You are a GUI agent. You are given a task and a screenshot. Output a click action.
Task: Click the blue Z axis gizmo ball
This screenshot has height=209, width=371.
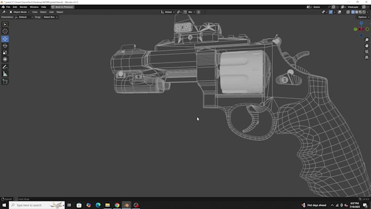click(x=361, y=23)
